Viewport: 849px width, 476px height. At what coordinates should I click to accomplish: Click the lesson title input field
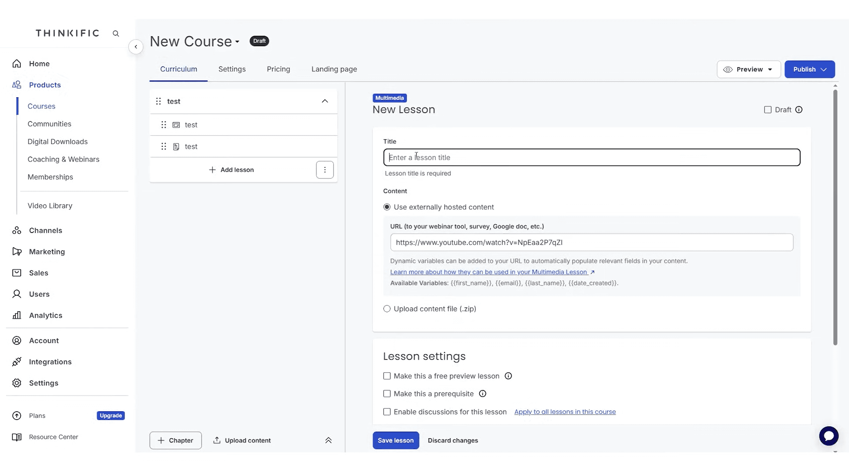pos(591,157)
